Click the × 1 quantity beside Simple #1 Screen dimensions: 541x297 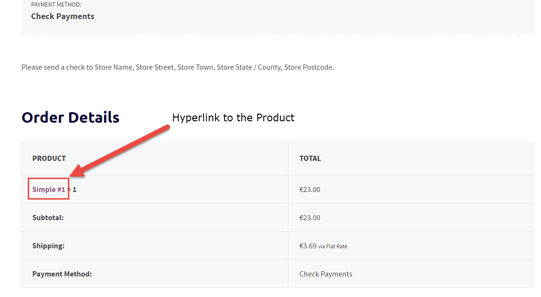point(73,190)
